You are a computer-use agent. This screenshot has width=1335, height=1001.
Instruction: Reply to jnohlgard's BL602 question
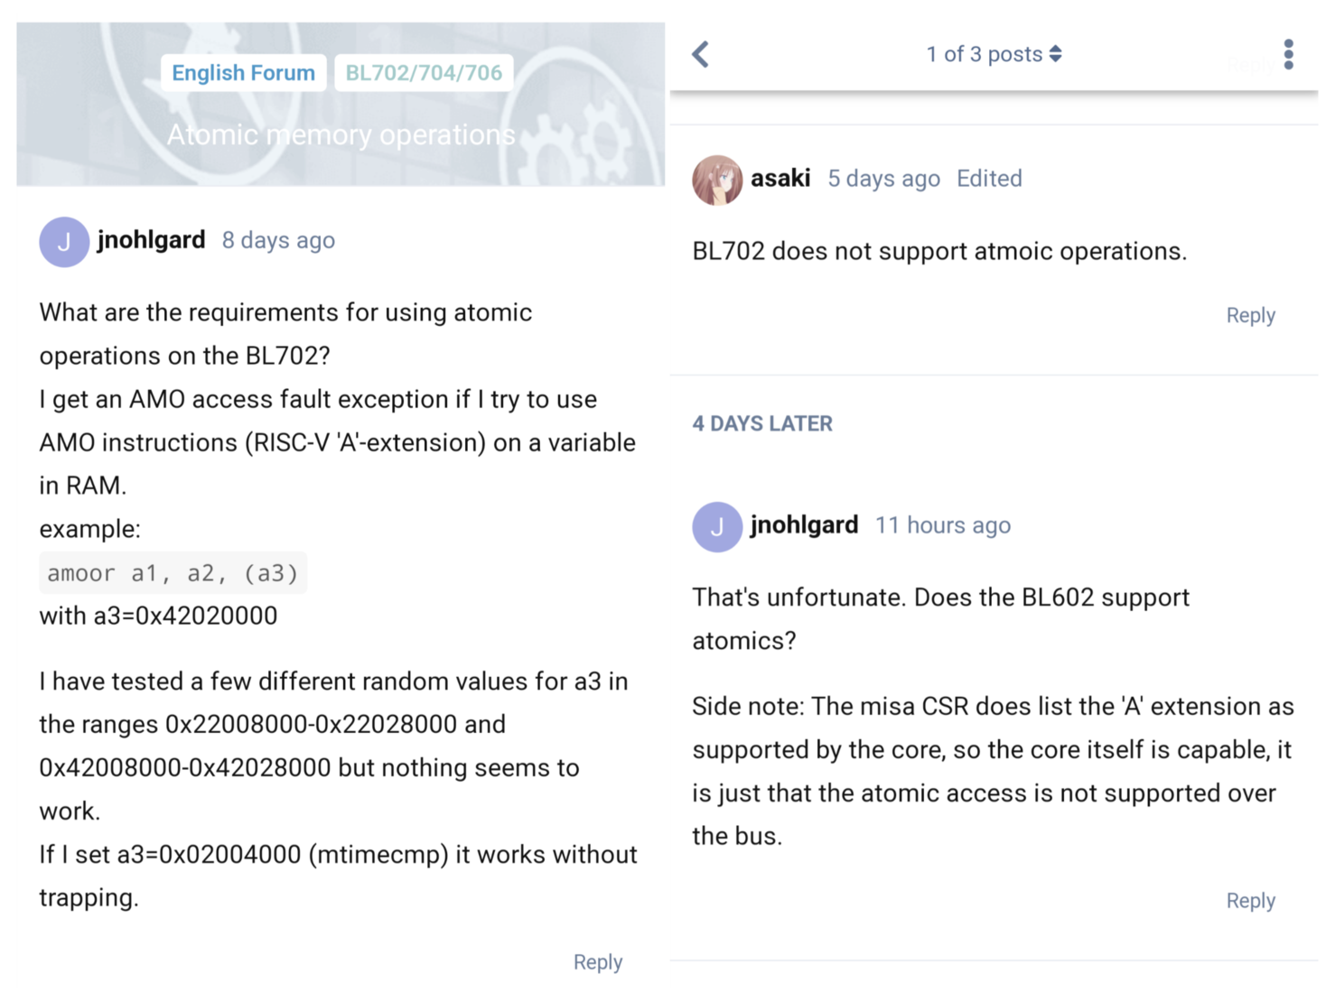[1251, 901]
